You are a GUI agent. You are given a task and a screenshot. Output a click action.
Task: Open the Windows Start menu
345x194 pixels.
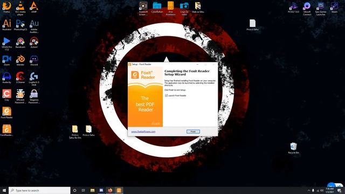(x=4, y=190)
